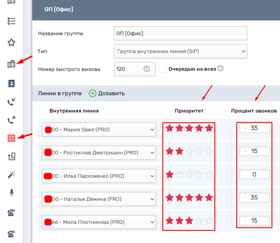Click the "Добавить" add line button
The image size is (280, 243).
coord(107,93)
